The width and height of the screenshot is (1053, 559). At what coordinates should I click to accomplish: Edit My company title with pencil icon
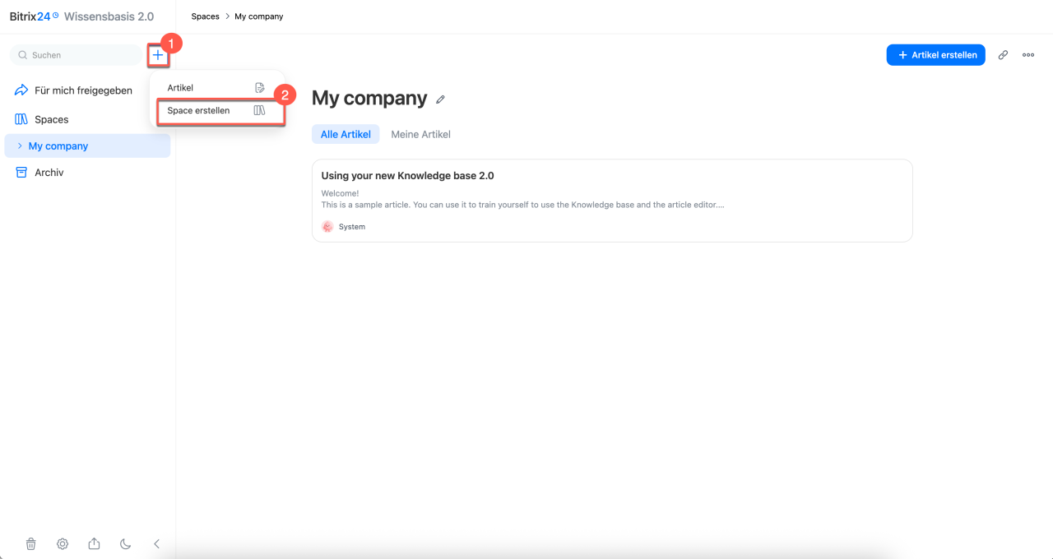(x=440, y=99)
